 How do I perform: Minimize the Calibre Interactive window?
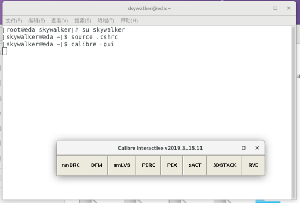(x=230, y=148)
